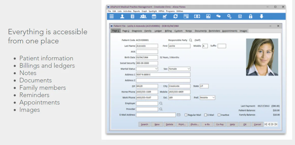The width and height of the screenshot is (295, 145).
Task: Switch to the Reminders tab
Action: (x=214, y=31)
